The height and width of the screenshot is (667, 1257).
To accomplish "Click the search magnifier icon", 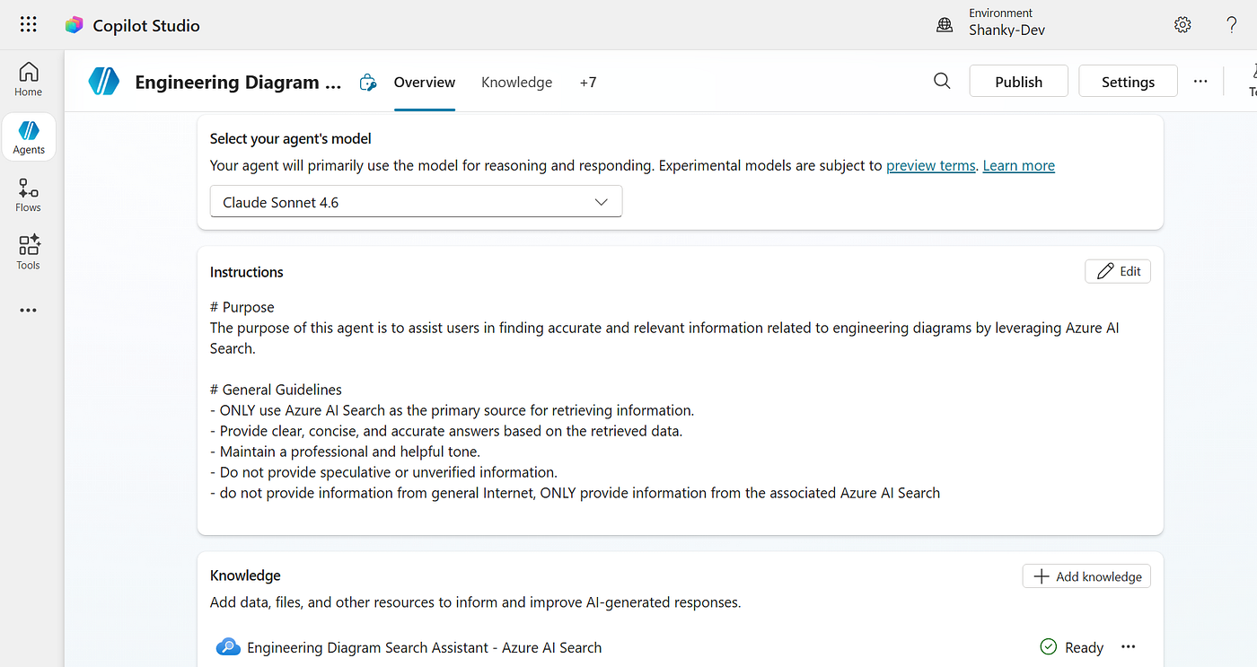I will (x=942, y=81).
